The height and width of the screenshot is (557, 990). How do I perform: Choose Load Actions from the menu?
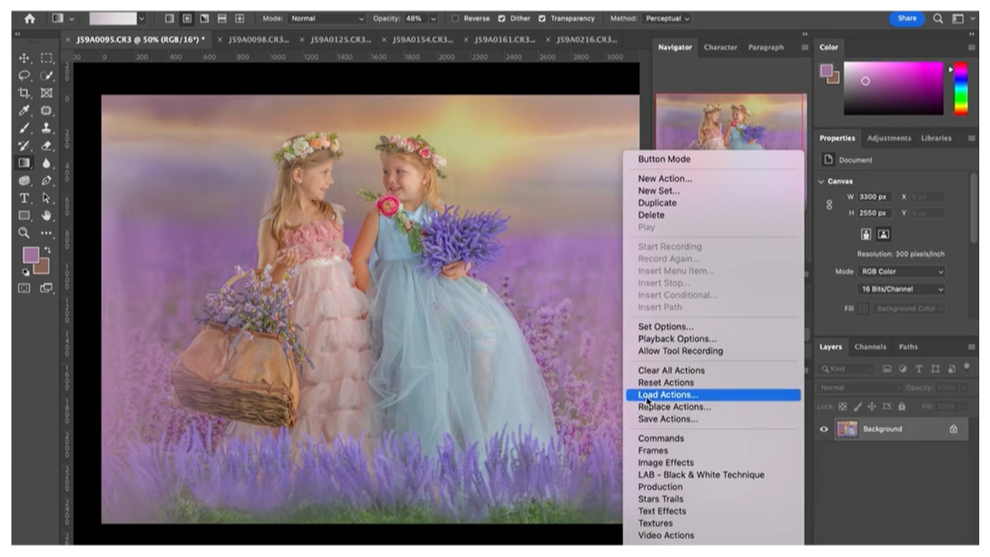[x=668, y=395]
